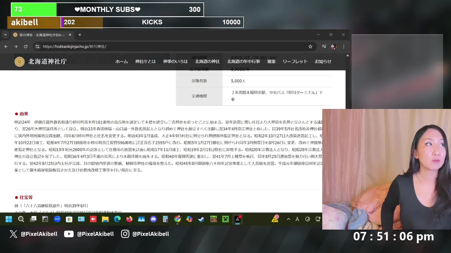451x253 pixels.
Task: Open Chrome media control button
Action: pos(324,46)
